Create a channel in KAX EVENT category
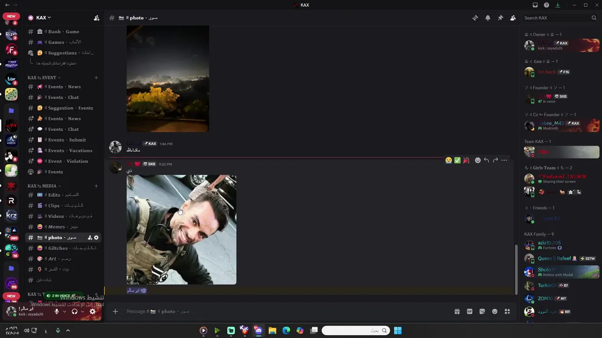This screenshot has height=338, width=602. tap(96, 77)
